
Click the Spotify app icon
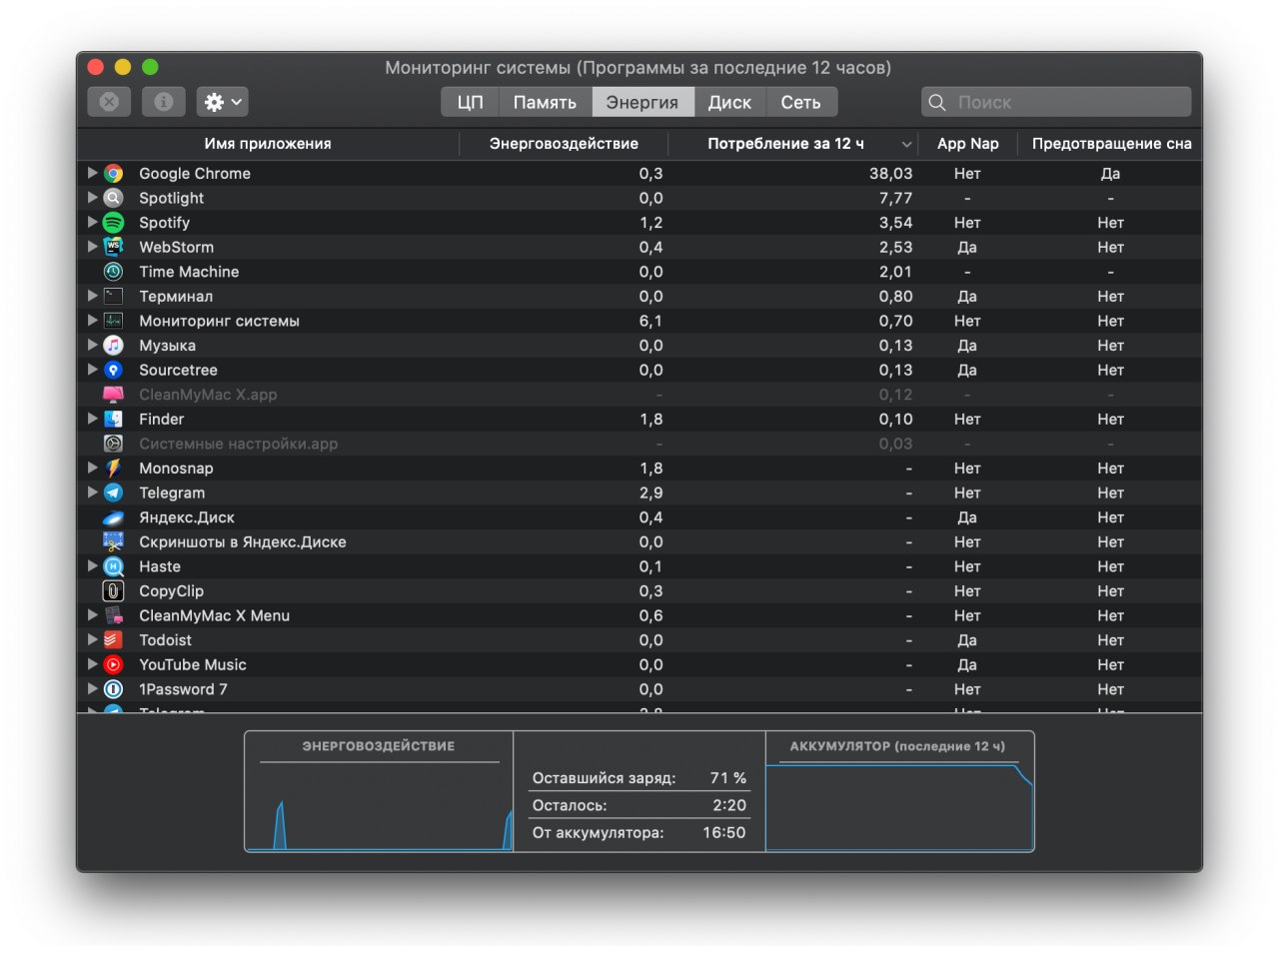click(x=114, y=222)
